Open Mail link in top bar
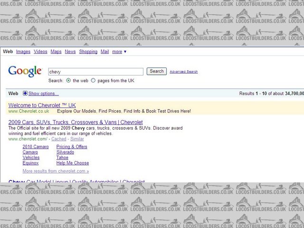This screenshot has width=304, height=228. point(104,52)
